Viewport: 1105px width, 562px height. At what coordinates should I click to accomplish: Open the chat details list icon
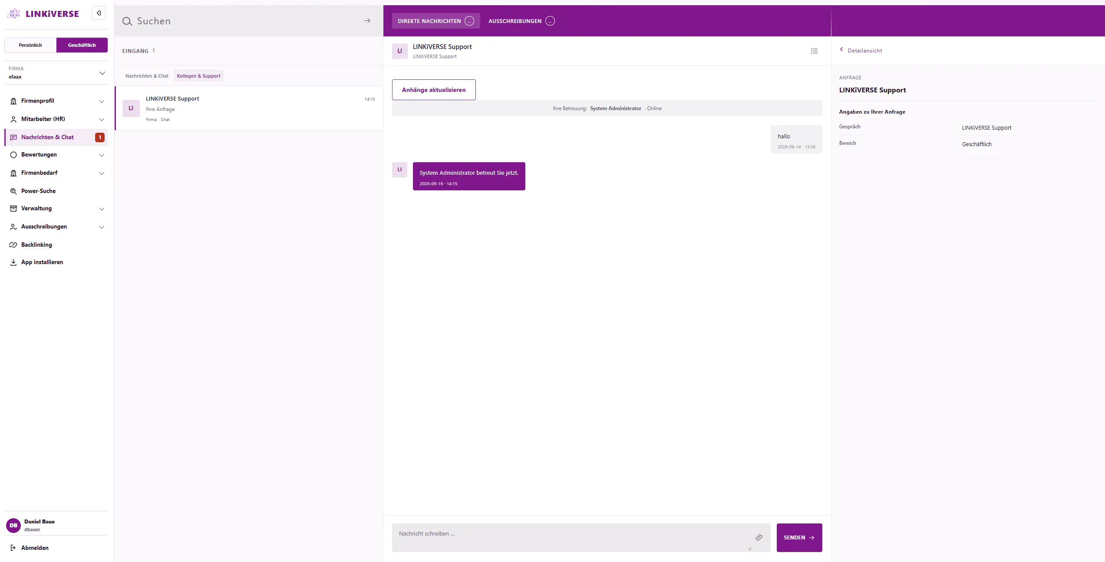(x=814, y=51)
